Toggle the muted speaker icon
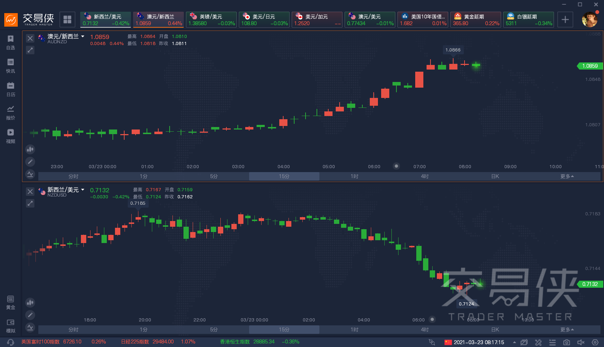 [581, 342]
